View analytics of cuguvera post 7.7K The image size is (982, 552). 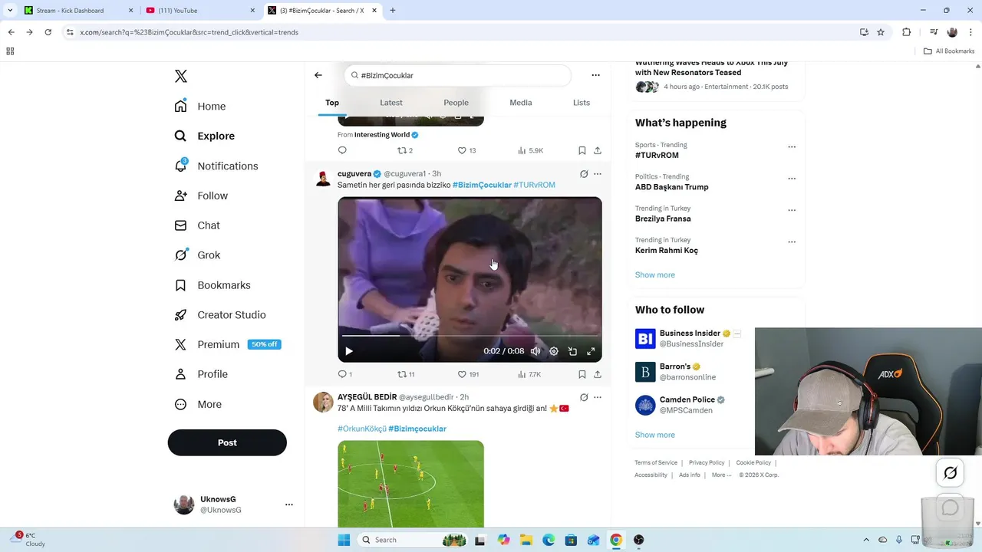[x=529, y=374]
